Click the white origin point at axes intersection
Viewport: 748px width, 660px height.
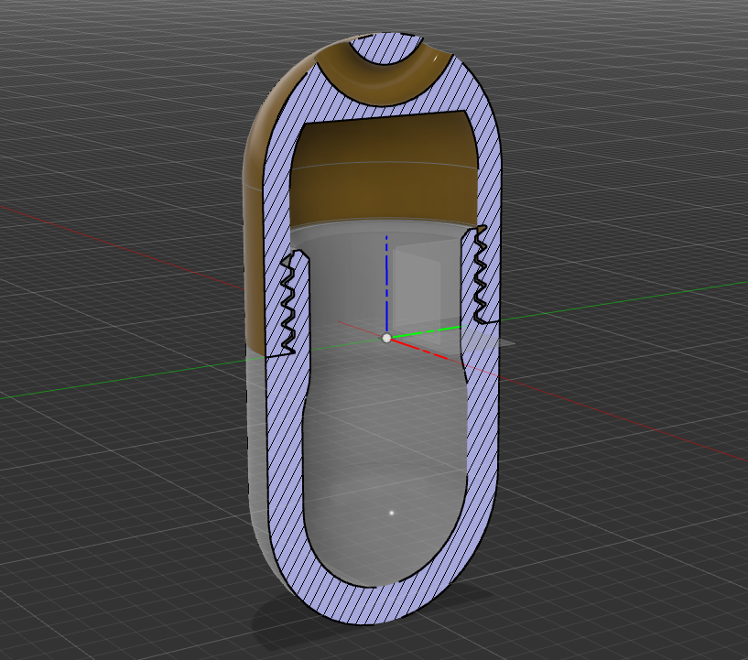point(386,338)
